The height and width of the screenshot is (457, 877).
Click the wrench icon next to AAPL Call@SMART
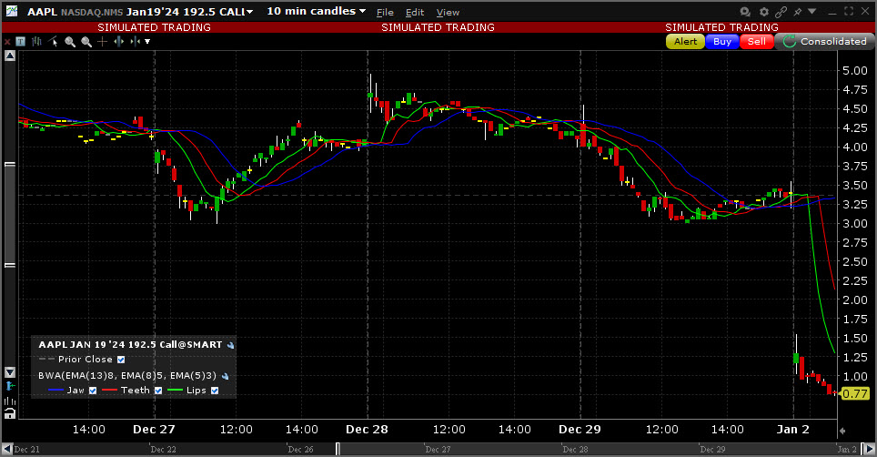230,345
